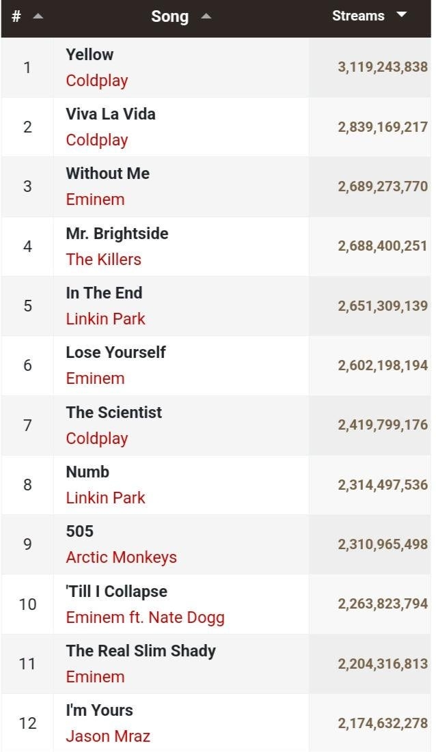
Task: Click the Streams descending sort arrow
Action: [402, 15]
